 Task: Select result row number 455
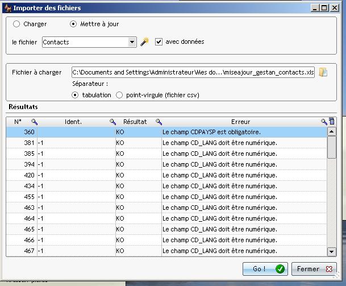[x=166, y=197]
